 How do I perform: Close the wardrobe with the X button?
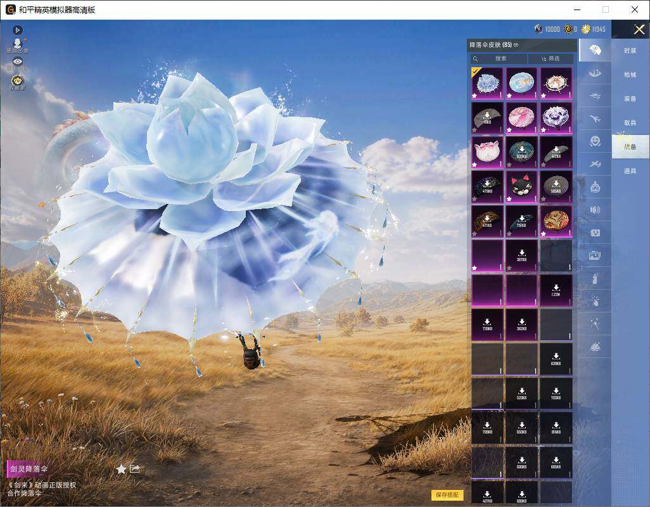pos(639,29)
